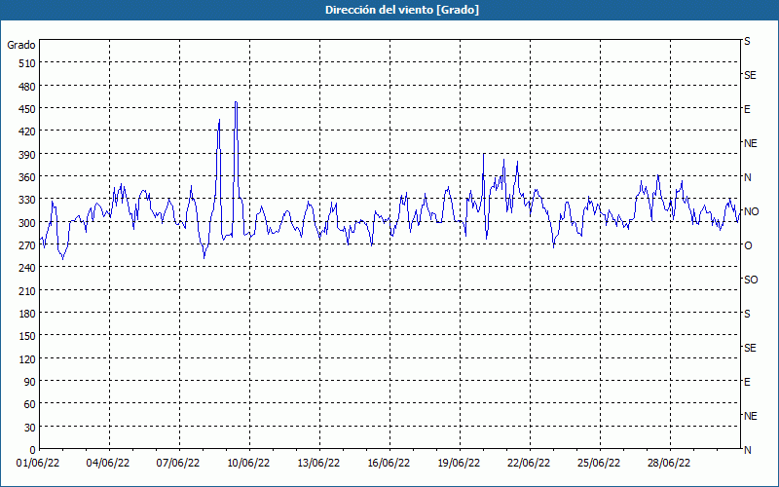Select the 240 label on the left axis
The image size is (779, 487).
[x=28, y=269]
